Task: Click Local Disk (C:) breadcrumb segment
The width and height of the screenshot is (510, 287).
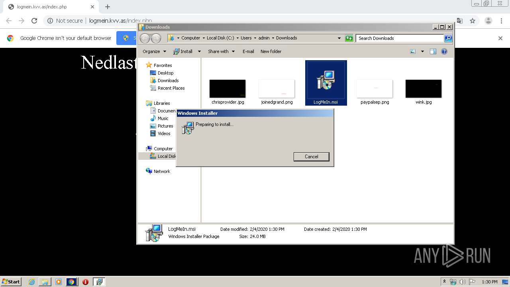Action: coord(220,38)
